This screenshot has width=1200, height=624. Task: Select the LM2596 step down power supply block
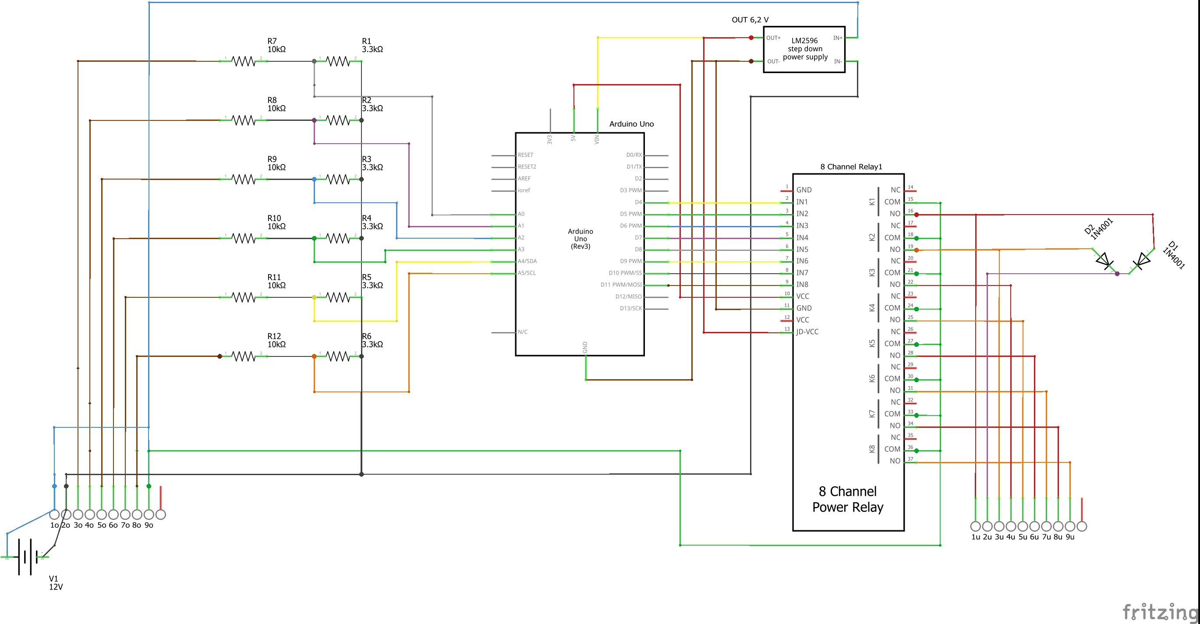pyautogui.click(x=804, y=49)
